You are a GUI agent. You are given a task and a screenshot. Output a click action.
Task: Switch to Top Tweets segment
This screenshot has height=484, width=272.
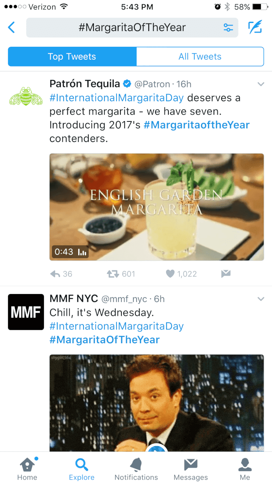pyautogui.click(x=72, y=56)
